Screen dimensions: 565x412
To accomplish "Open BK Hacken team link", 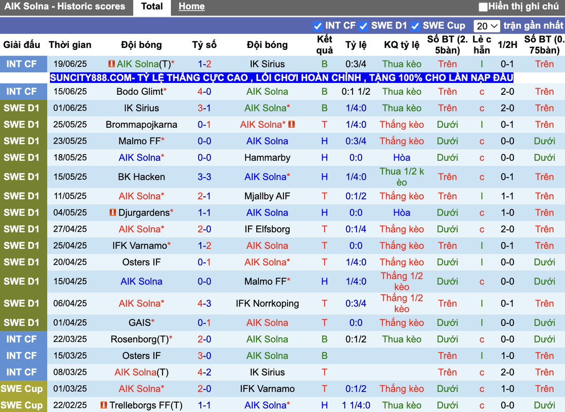I will click(x=141, y=177).
